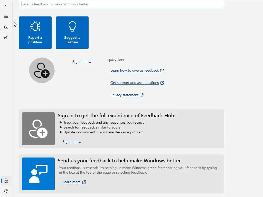Viewport: 263px width, 197px height.
Task: Click 'Search for feedback similar to yours' bullet
Action: tap(92, 127)
